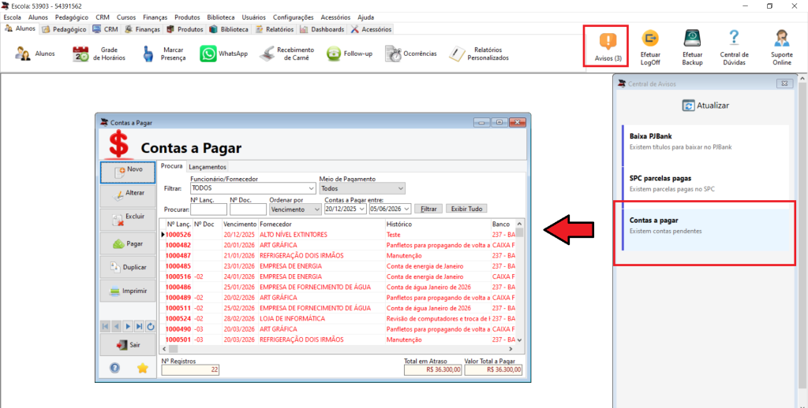The image size is (808, 408).
Task: Open the Follow-up phone icon
Action: [334, 54]
